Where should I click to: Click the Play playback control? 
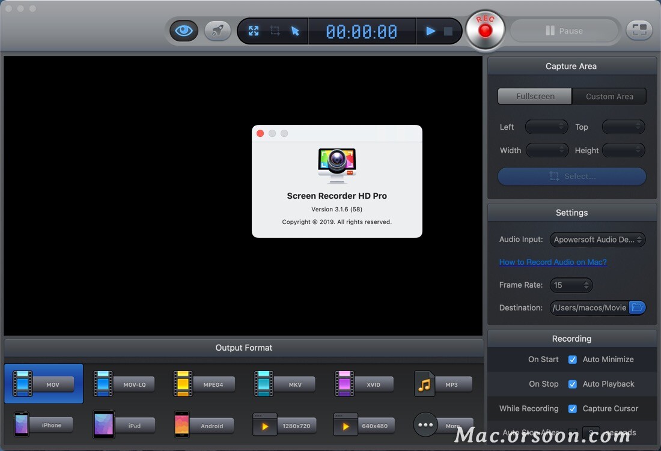[x=430, y=30]
